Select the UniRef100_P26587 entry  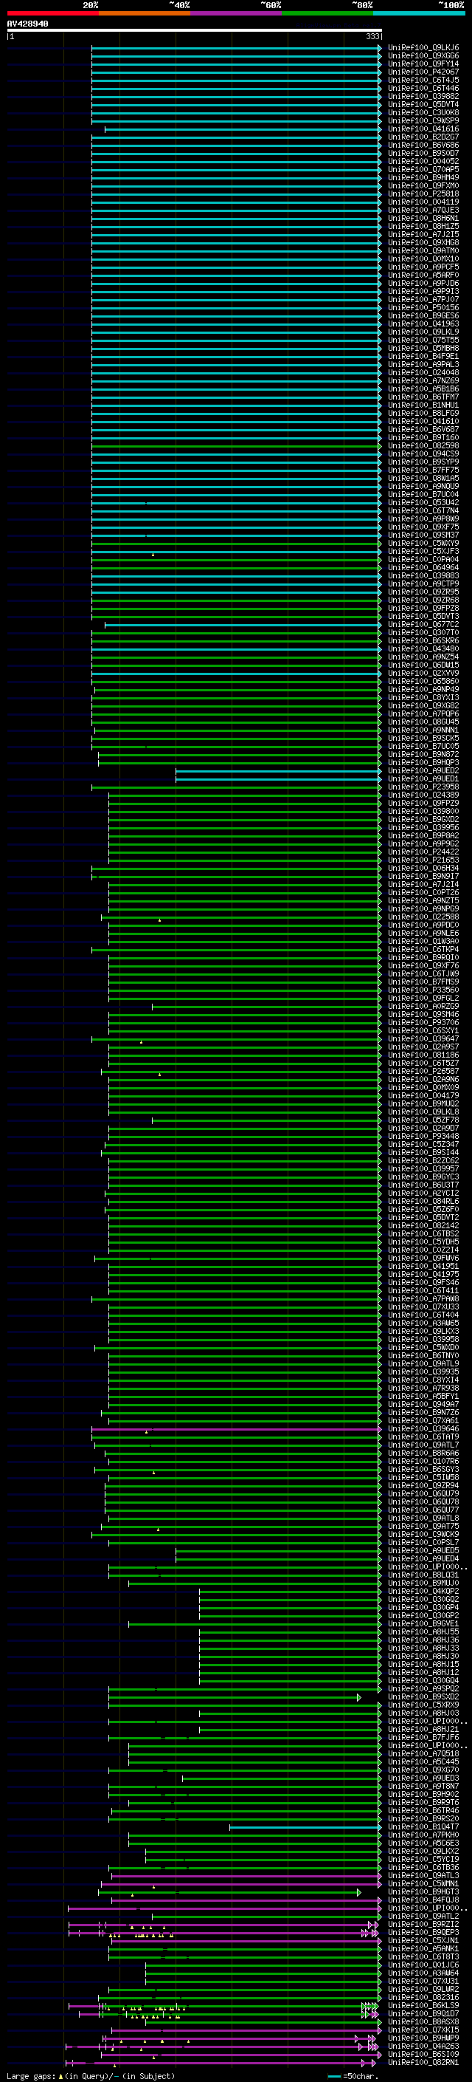point(423,1072)
